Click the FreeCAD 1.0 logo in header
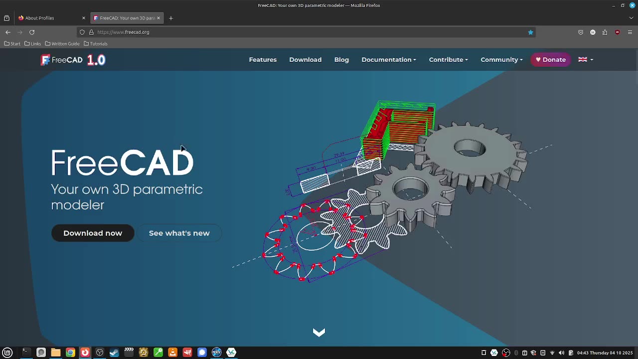 click(x=73, y=60)
